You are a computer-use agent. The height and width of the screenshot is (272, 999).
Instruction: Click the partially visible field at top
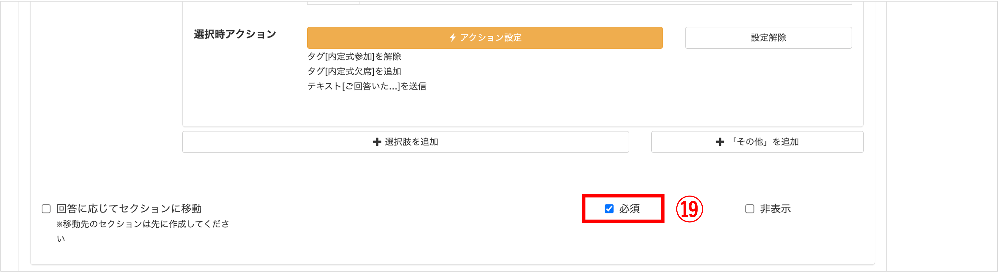point(605,2)
